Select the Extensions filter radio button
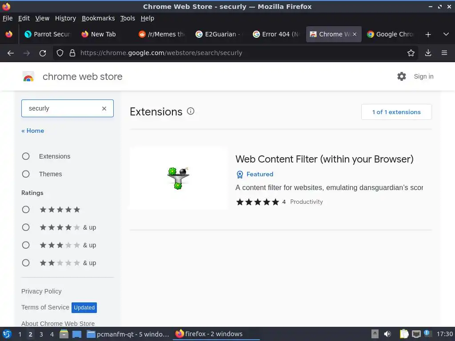Viewport: 455px width, 341px height. [26, 156]
